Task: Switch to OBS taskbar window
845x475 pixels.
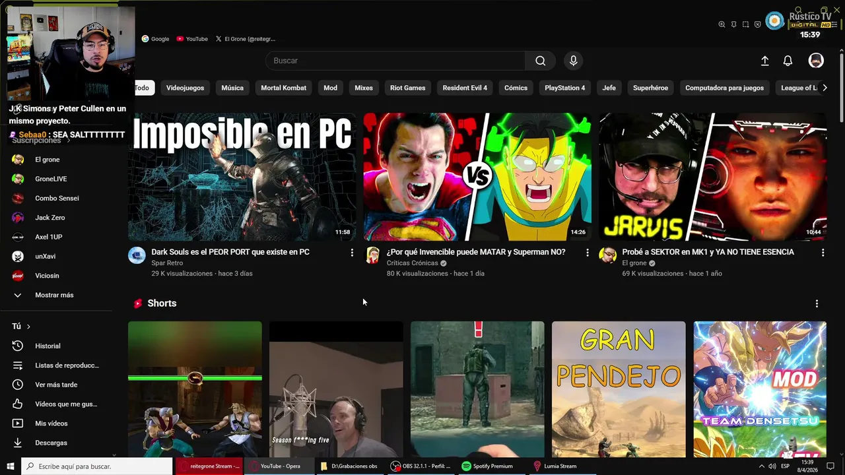Action: pos(420,466)
